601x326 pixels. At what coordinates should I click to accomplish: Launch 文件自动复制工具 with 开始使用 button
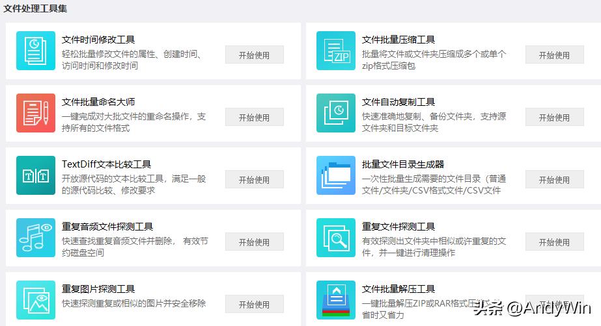[555, 118]
